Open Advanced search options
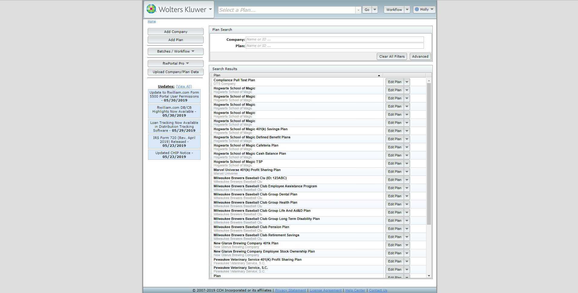Screen dimensions: 578x293 click(x=420, y=56)
